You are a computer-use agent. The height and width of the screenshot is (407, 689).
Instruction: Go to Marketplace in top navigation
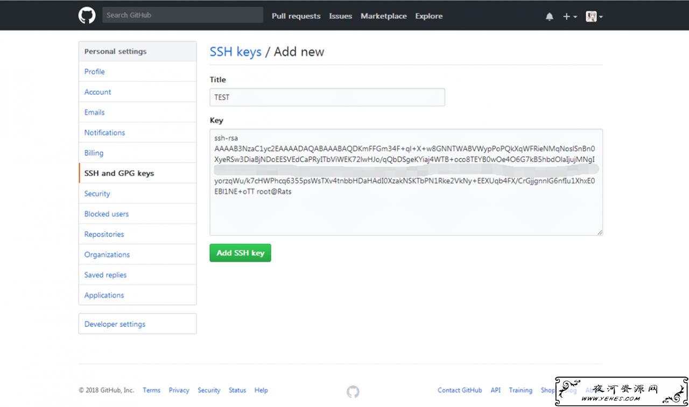click(x=384, y=16)
